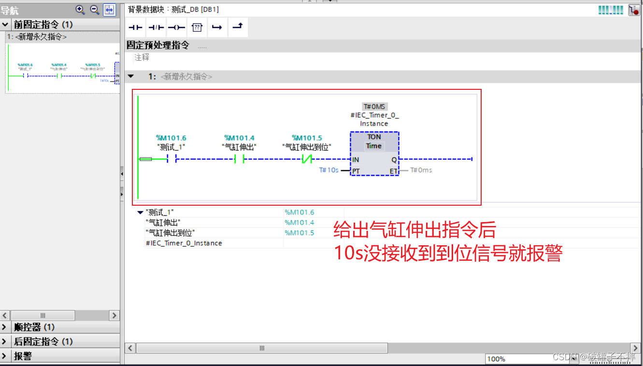Viewport: 643px width, 366px height.
Task: Collapse the 前固定指令 (1) section
Action: click(5, 24)
